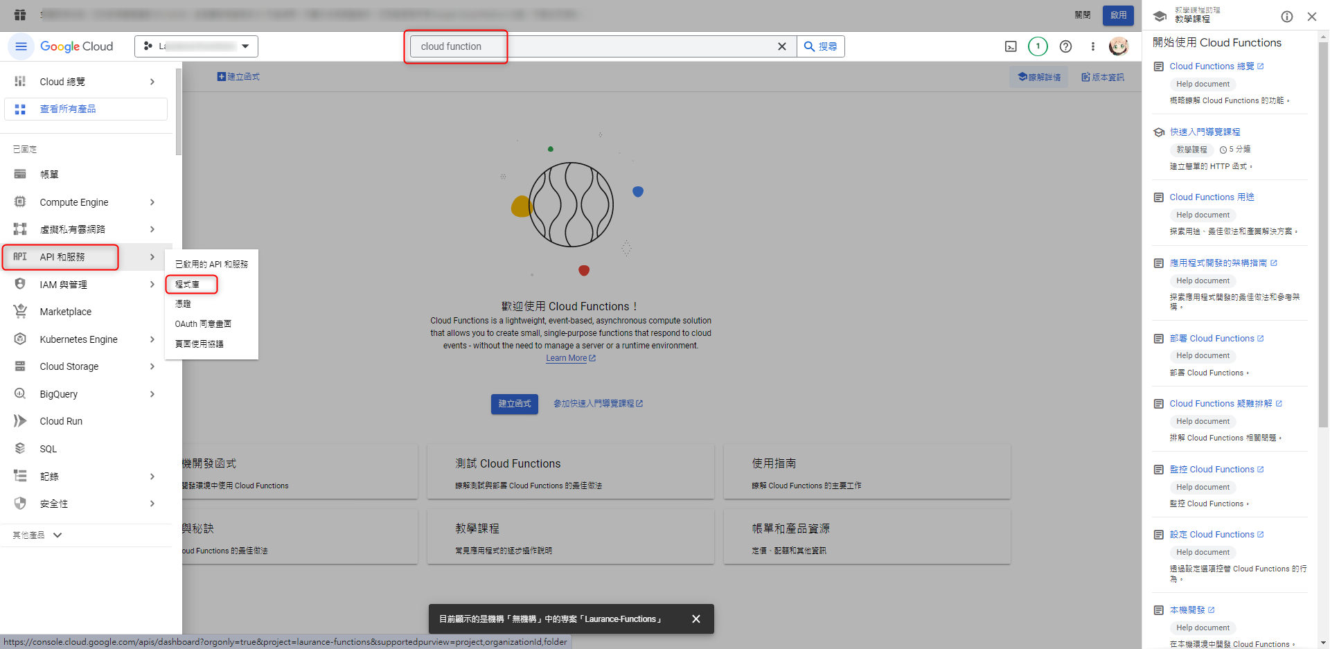Select 程式庫 in the API submenu
Viewport: 1330px width, 649px height.
click(x=187, y=284)
